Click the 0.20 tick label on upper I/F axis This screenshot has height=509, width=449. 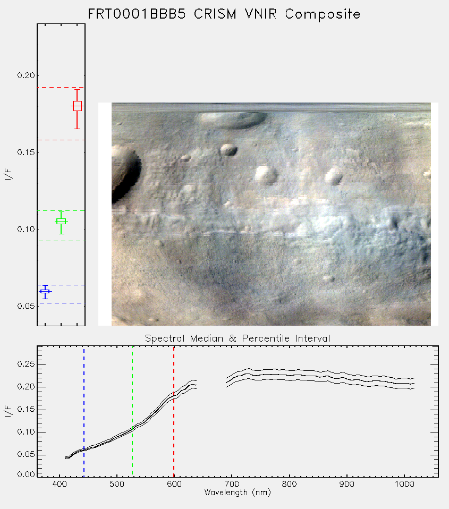click(x=26, y=75)
